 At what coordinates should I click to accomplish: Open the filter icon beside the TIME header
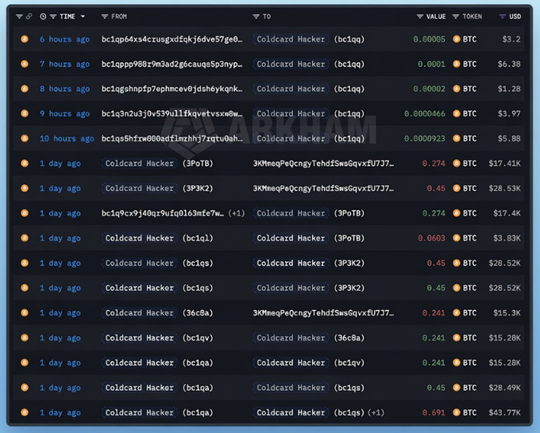[53, 16]
